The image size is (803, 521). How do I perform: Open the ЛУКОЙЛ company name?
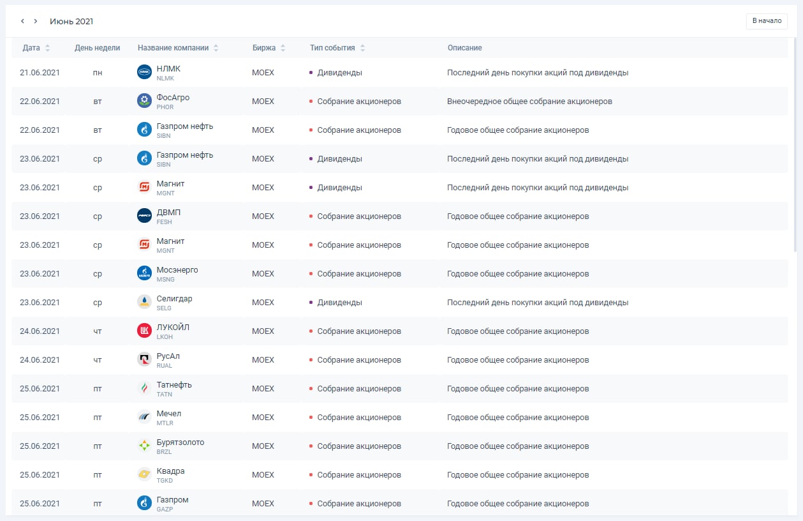[x=173, y=327]
